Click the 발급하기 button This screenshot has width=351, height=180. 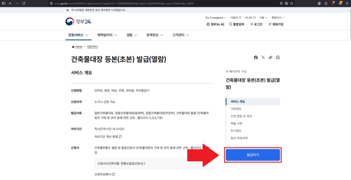coord(253,155)
